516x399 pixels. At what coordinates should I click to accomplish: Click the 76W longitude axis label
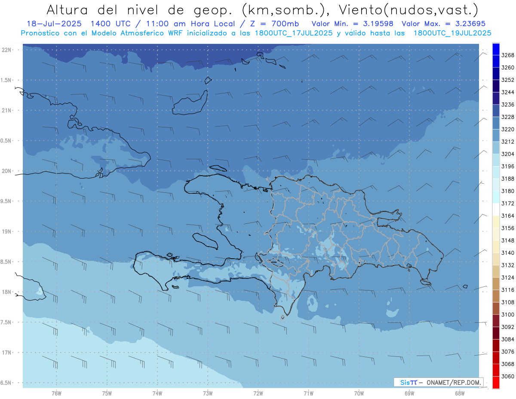(56, 393)
